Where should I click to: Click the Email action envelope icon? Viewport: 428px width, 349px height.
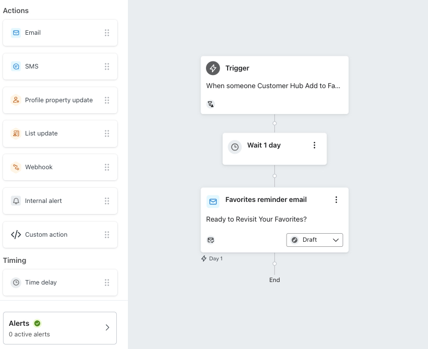click(16, 33)
